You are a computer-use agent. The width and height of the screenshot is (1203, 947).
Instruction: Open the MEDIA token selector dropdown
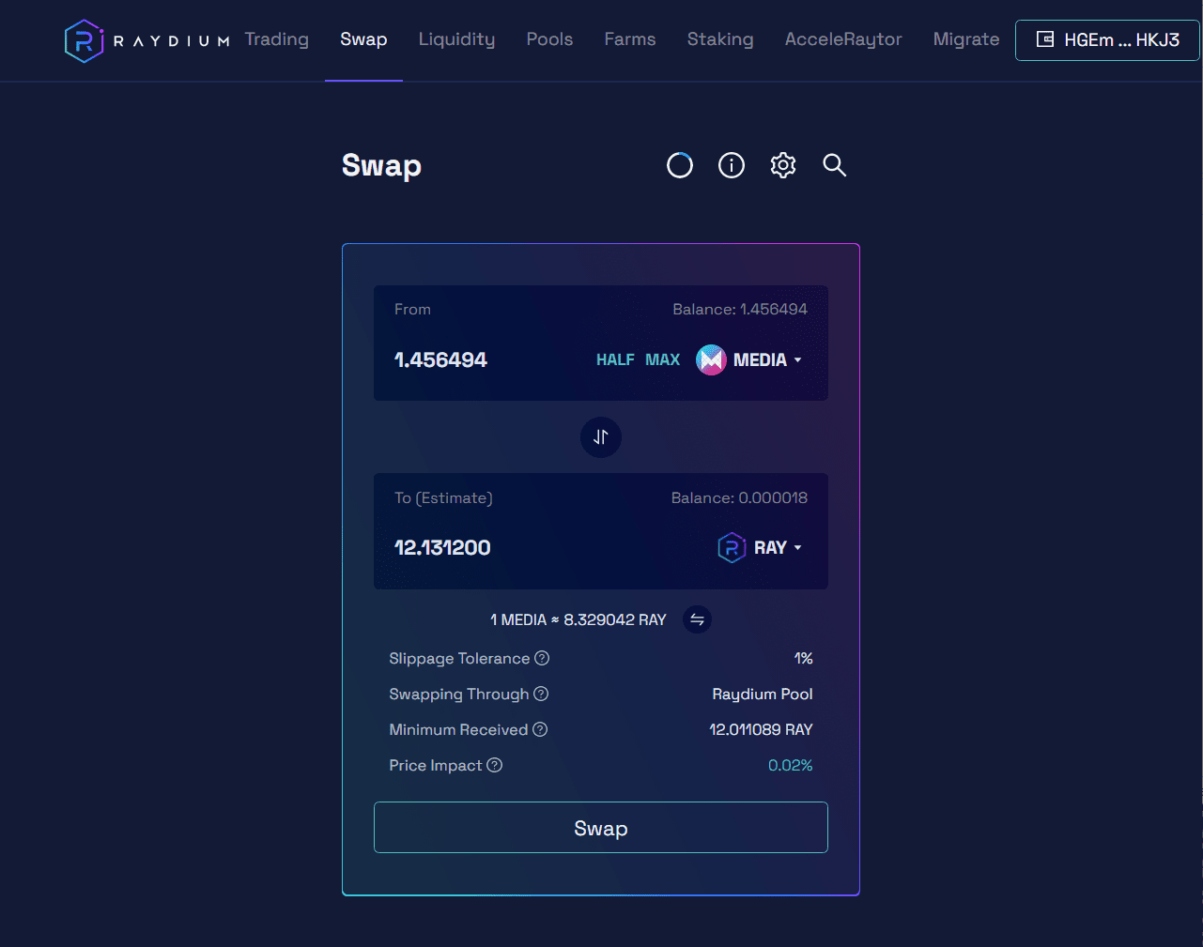749,360
